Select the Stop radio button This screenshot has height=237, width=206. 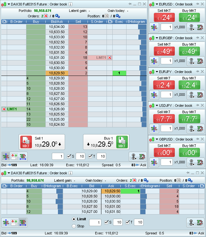[x=74, y=226]
